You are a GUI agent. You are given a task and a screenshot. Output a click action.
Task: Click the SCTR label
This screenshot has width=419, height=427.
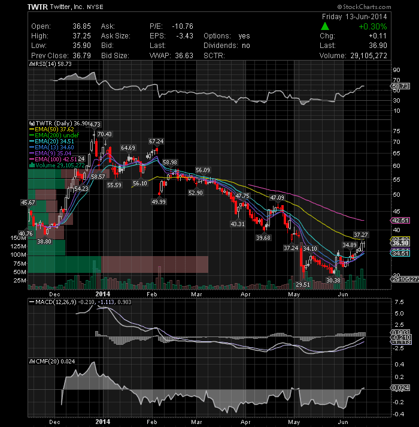[x=214, y=56]
